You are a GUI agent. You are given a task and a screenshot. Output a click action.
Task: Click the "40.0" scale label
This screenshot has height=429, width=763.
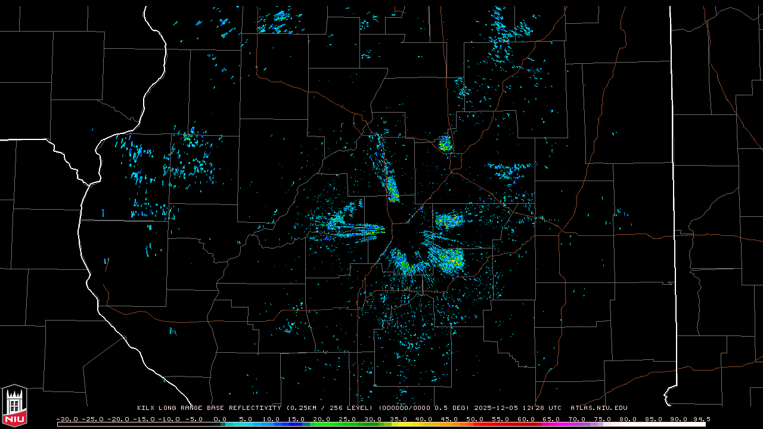tap(424, 419)
